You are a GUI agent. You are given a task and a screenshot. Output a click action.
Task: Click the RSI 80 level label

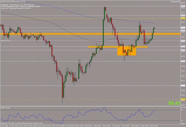[182, 110]
